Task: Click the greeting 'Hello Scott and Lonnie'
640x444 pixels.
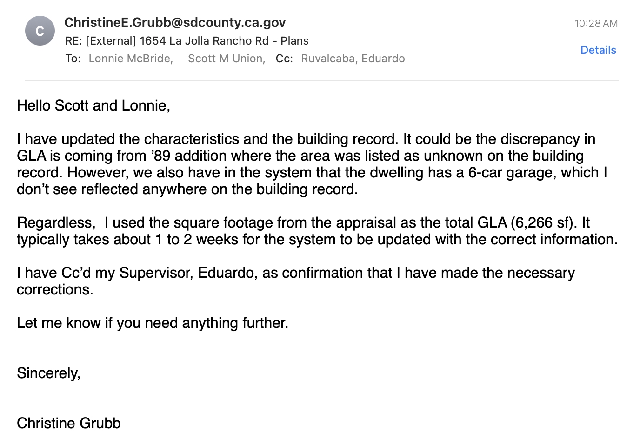Action: 93,106
